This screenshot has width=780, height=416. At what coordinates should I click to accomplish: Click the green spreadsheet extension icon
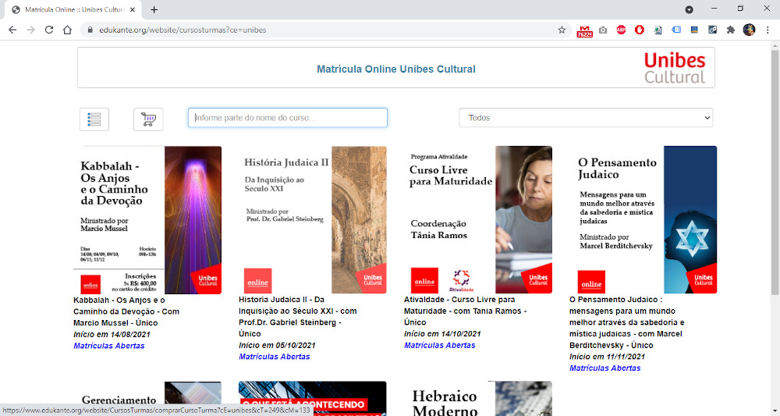coord(658,30)
